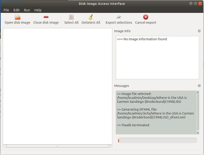Image resolution: width=204 pixels, height=155 pixels.
Task: Open the Run menu
Action: [x=27, y=10]
